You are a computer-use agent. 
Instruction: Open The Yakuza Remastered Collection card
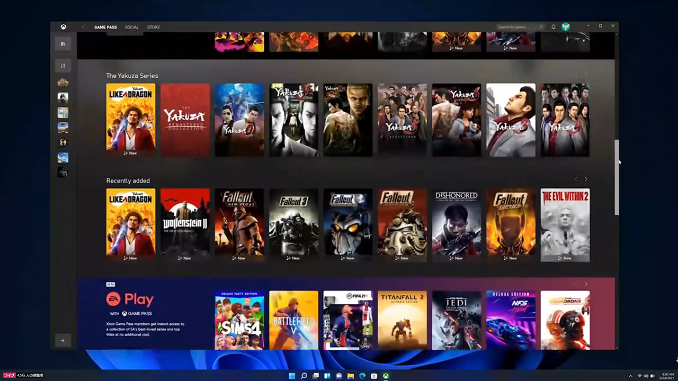pos(185,120)
